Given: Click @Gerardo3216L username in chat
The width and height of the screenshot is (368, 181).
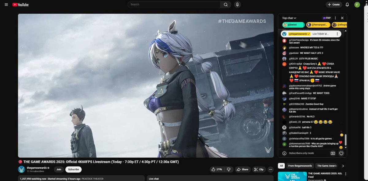Looking at the screenshot, I should 297,117.
